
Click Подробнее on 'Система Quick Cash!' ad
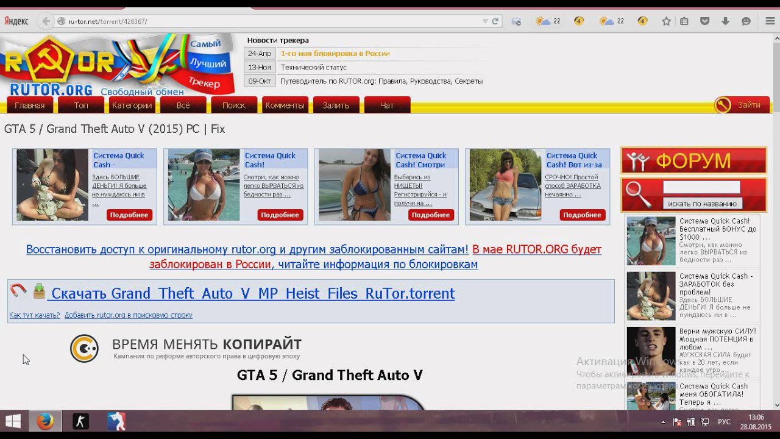(280, 215)
